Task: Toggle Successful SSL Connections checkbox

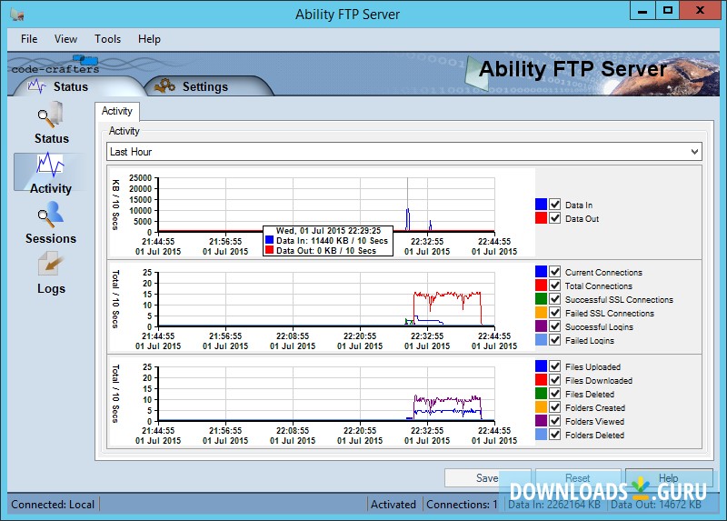Action: point(555,299)
